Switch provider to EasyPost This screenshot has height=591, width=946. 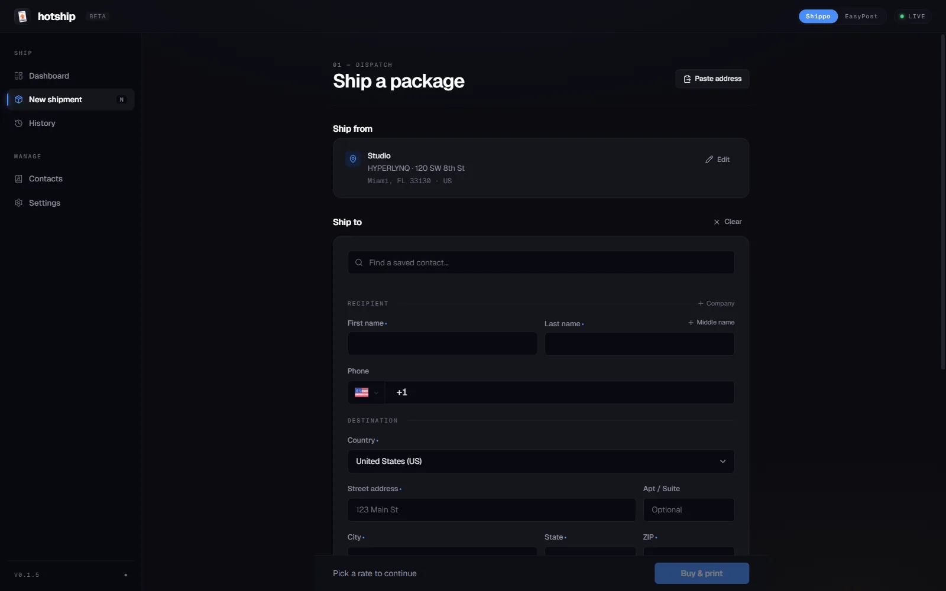tap(861, 17)
